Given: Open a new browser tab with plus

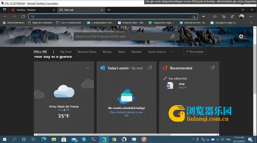Looking at the screenshot, I should point(109,10).
